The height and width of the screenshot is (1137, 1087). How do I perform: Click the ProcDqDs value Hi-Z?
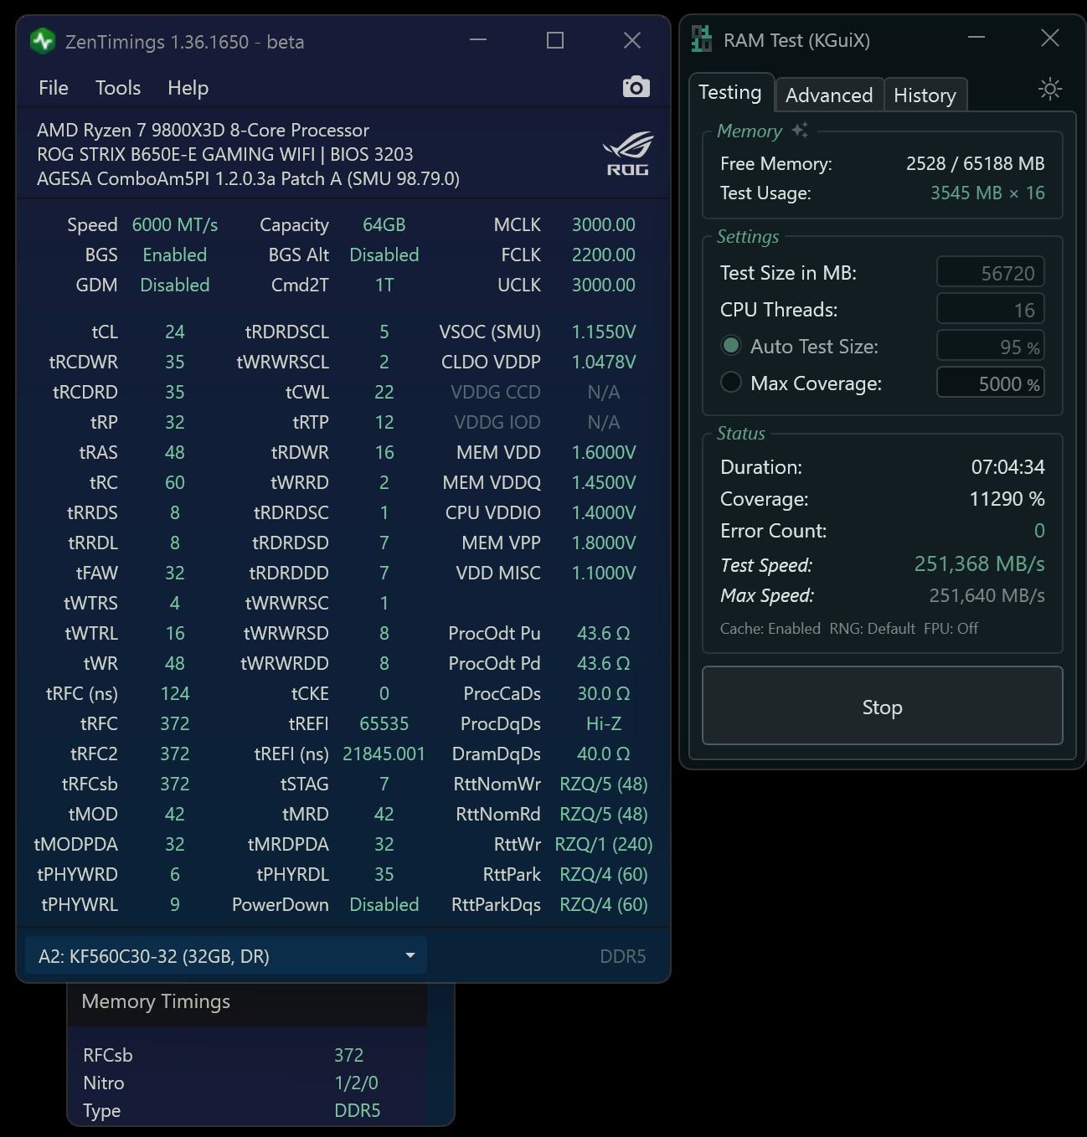(603, 723)
